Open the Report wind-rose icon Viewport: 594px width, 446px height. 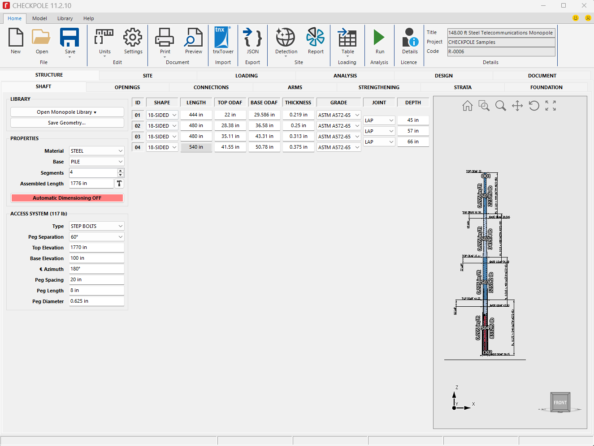[316, 38]
